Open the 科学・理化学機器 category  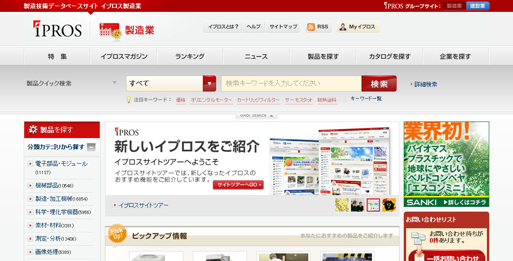pos(57,212)
